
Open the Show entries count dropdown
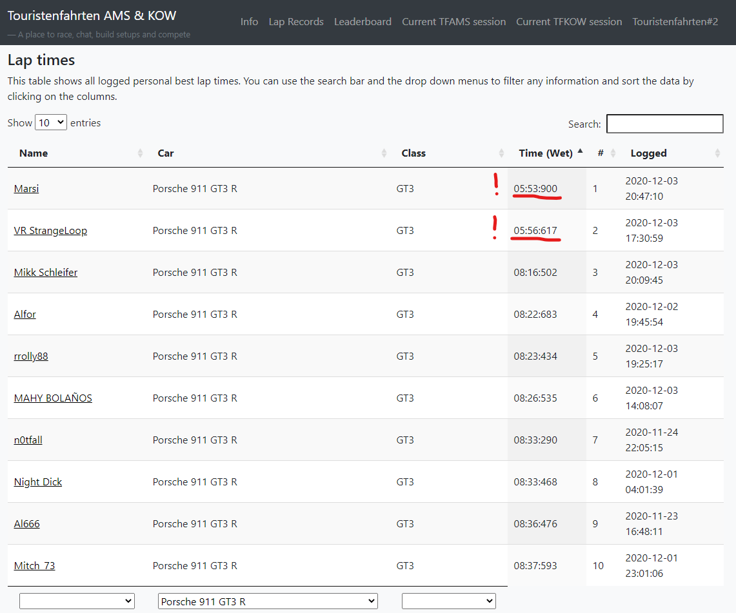(51, 122)
